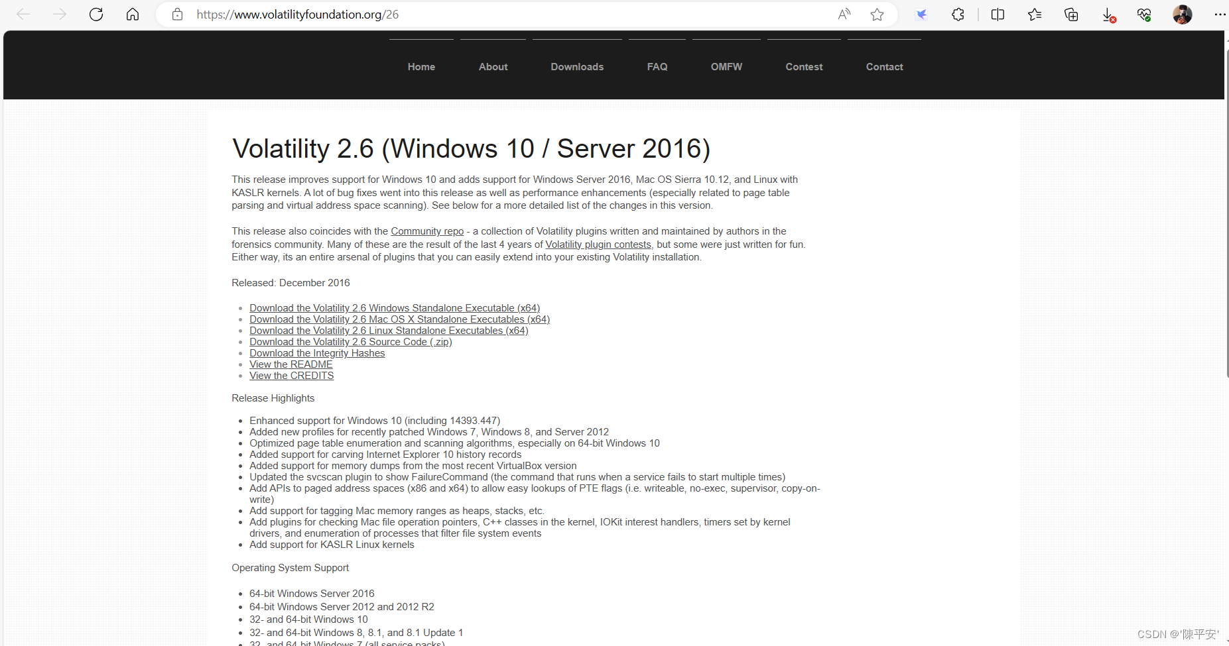Click the Refresh page icon
The image size is (1229, 646).
pos(96,14)
